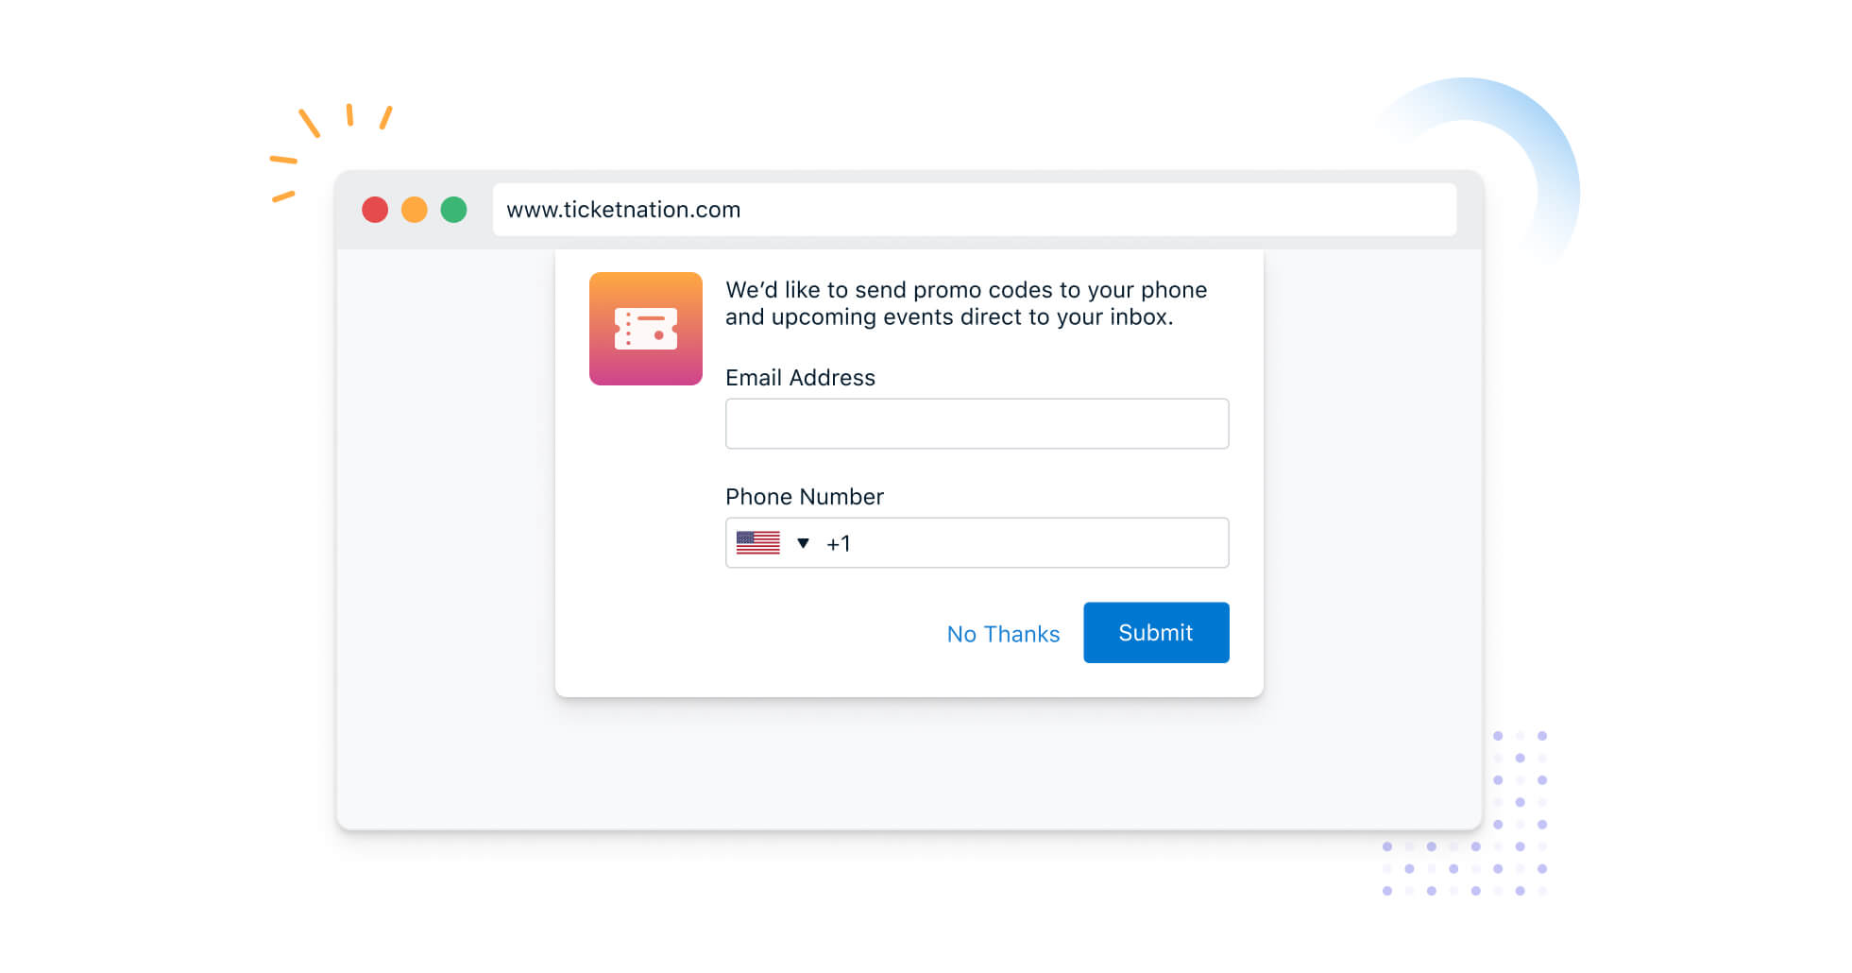
Task: Click the Submit button
Action: pos(1156,632)
